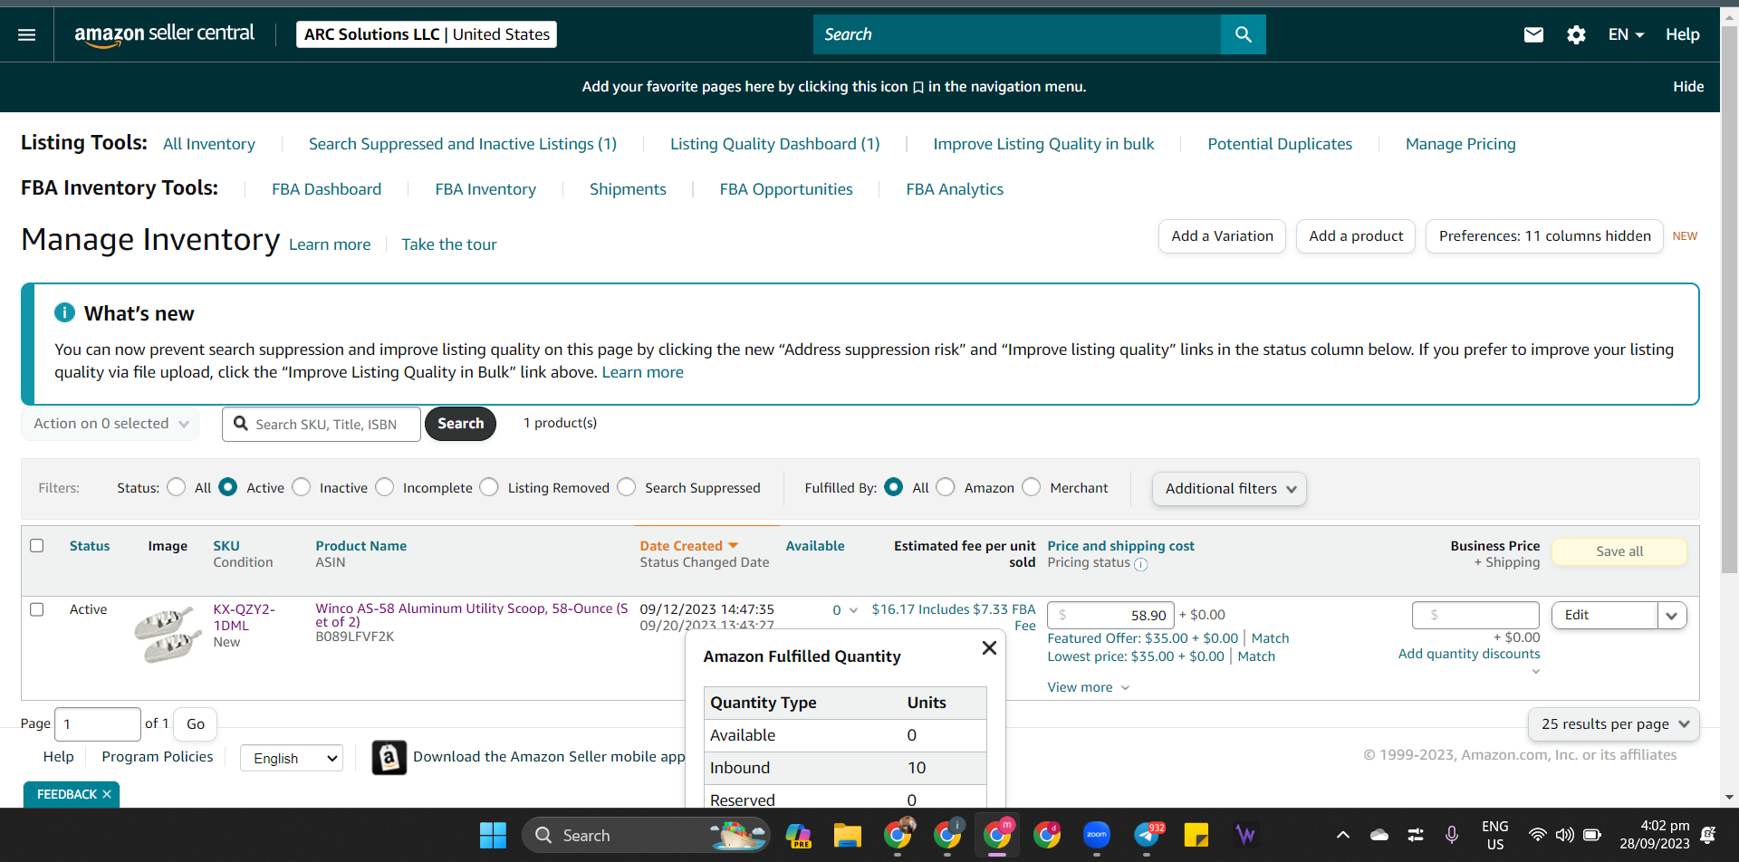Click the black Search button
The image size is (1739, 862).
click(460, 424)
